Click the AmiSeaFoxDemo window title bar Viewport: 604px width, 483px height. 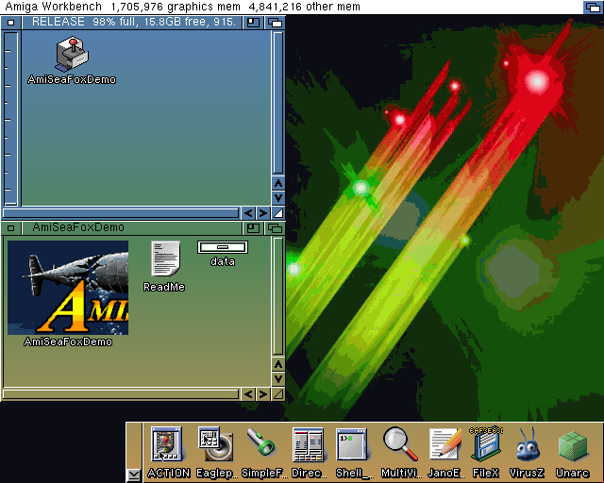(132, 228)
